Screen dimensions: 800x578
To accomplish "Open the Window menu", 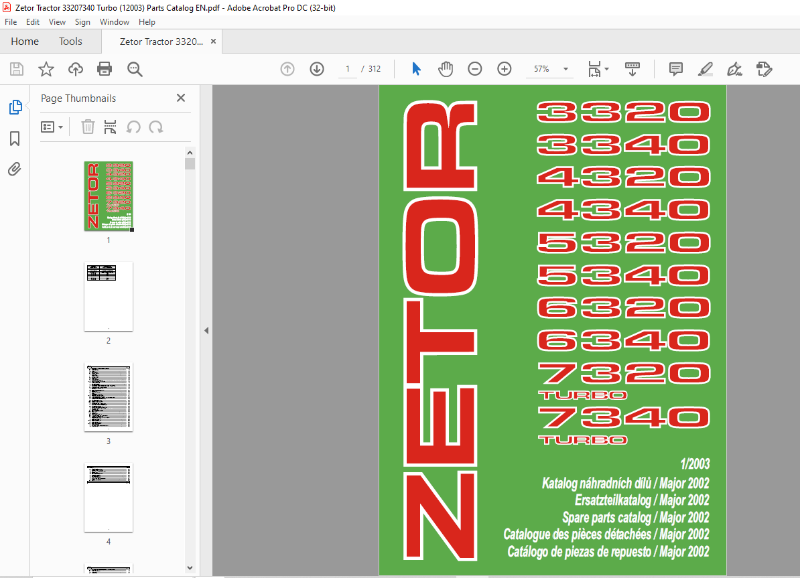I will (x=115, y=22).
